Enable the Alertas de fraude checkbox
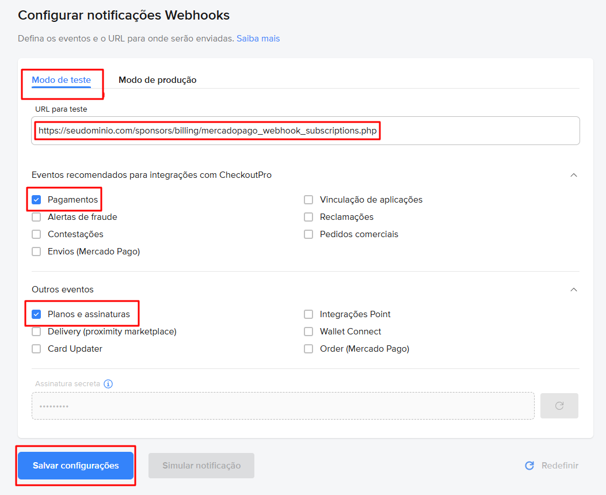The height and width of the screenshot is (495, 606). (37, 217)
